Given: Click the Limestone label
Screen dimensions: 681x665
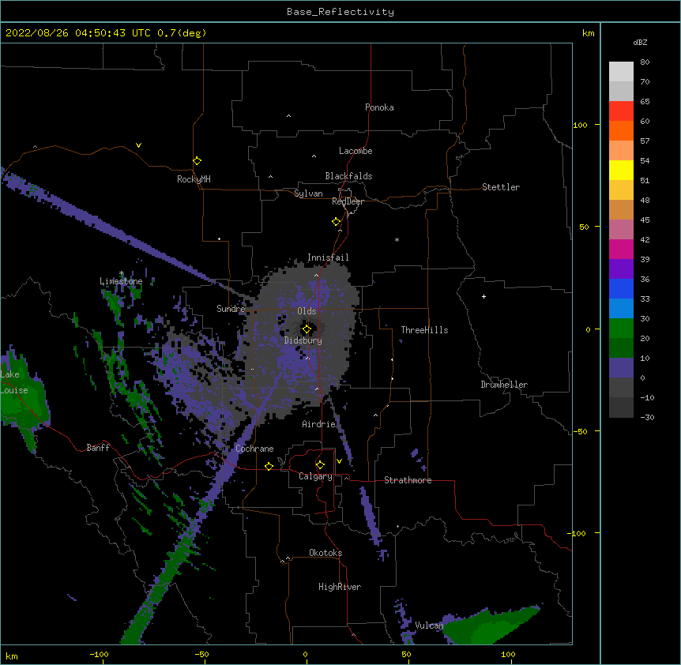Looking at the screenshot, I should 121,281.
